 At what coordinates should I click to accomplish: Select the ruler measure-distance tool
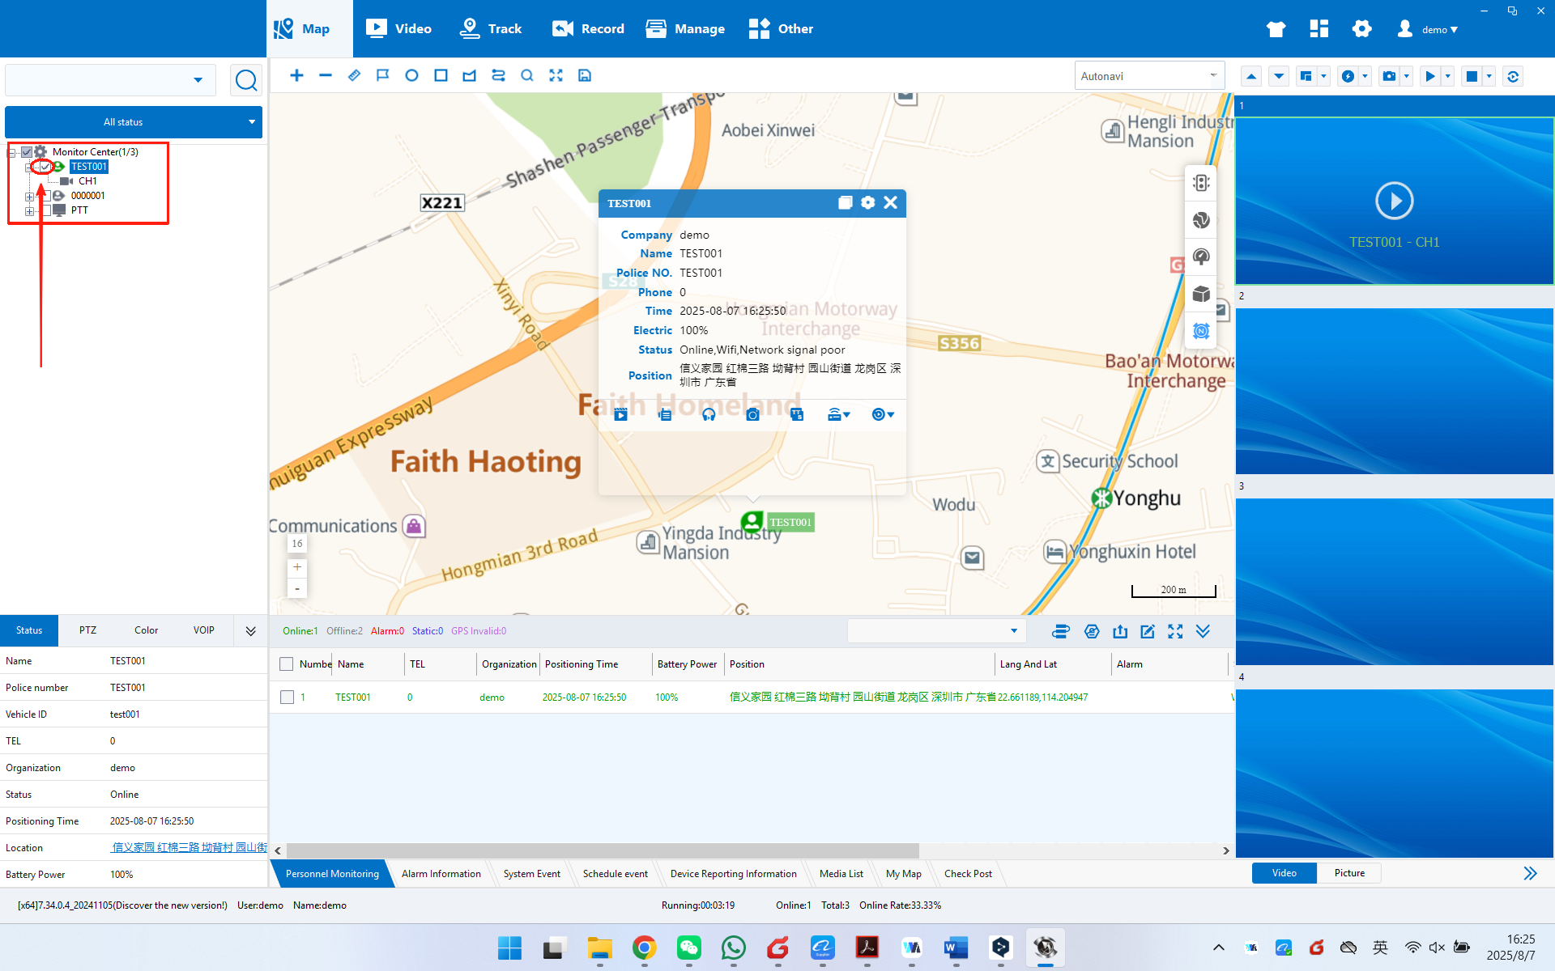354,75
